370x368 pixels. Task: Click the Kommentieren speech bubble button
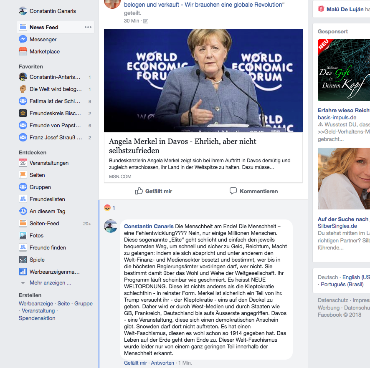[x=253, y=191]
